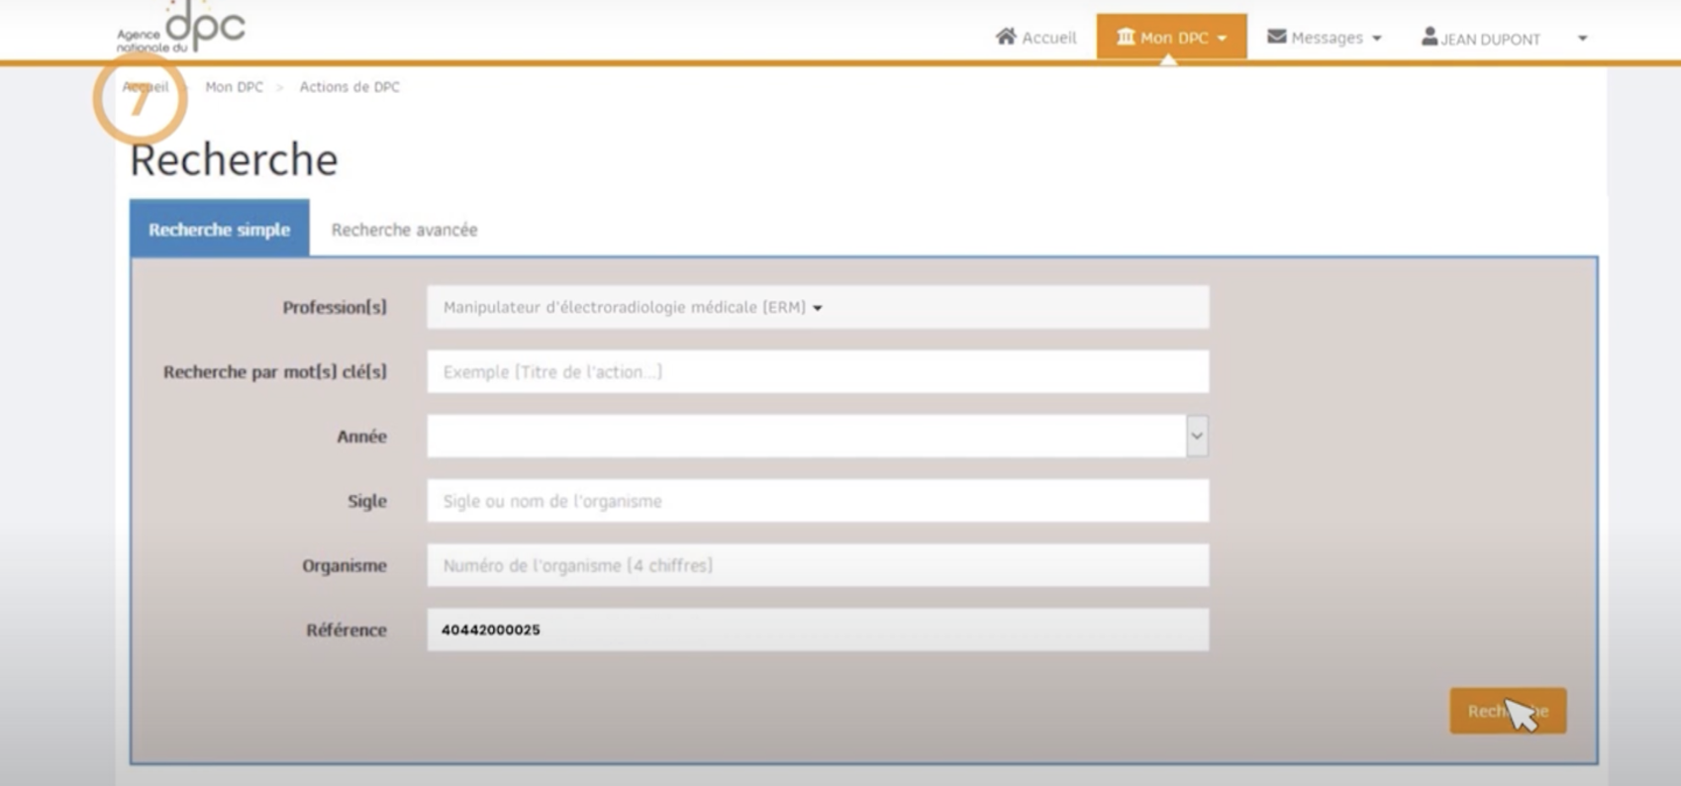Click the Année label

(x=361, y=437)
